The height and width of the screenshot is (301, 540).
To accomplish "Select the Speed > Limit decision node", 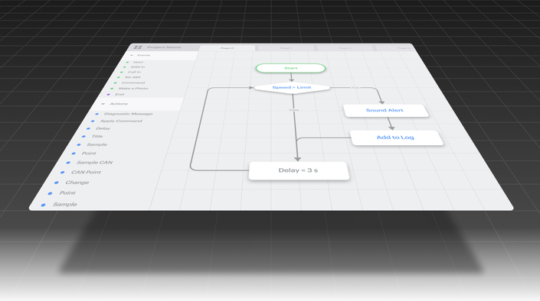I will [292, 88].
